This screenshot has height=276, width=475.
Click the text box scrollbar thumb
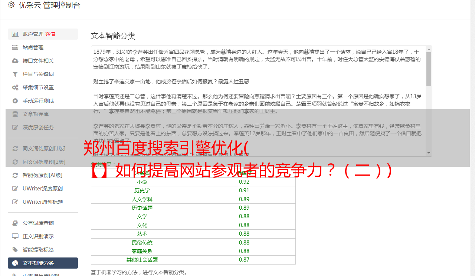coord(429,69)
